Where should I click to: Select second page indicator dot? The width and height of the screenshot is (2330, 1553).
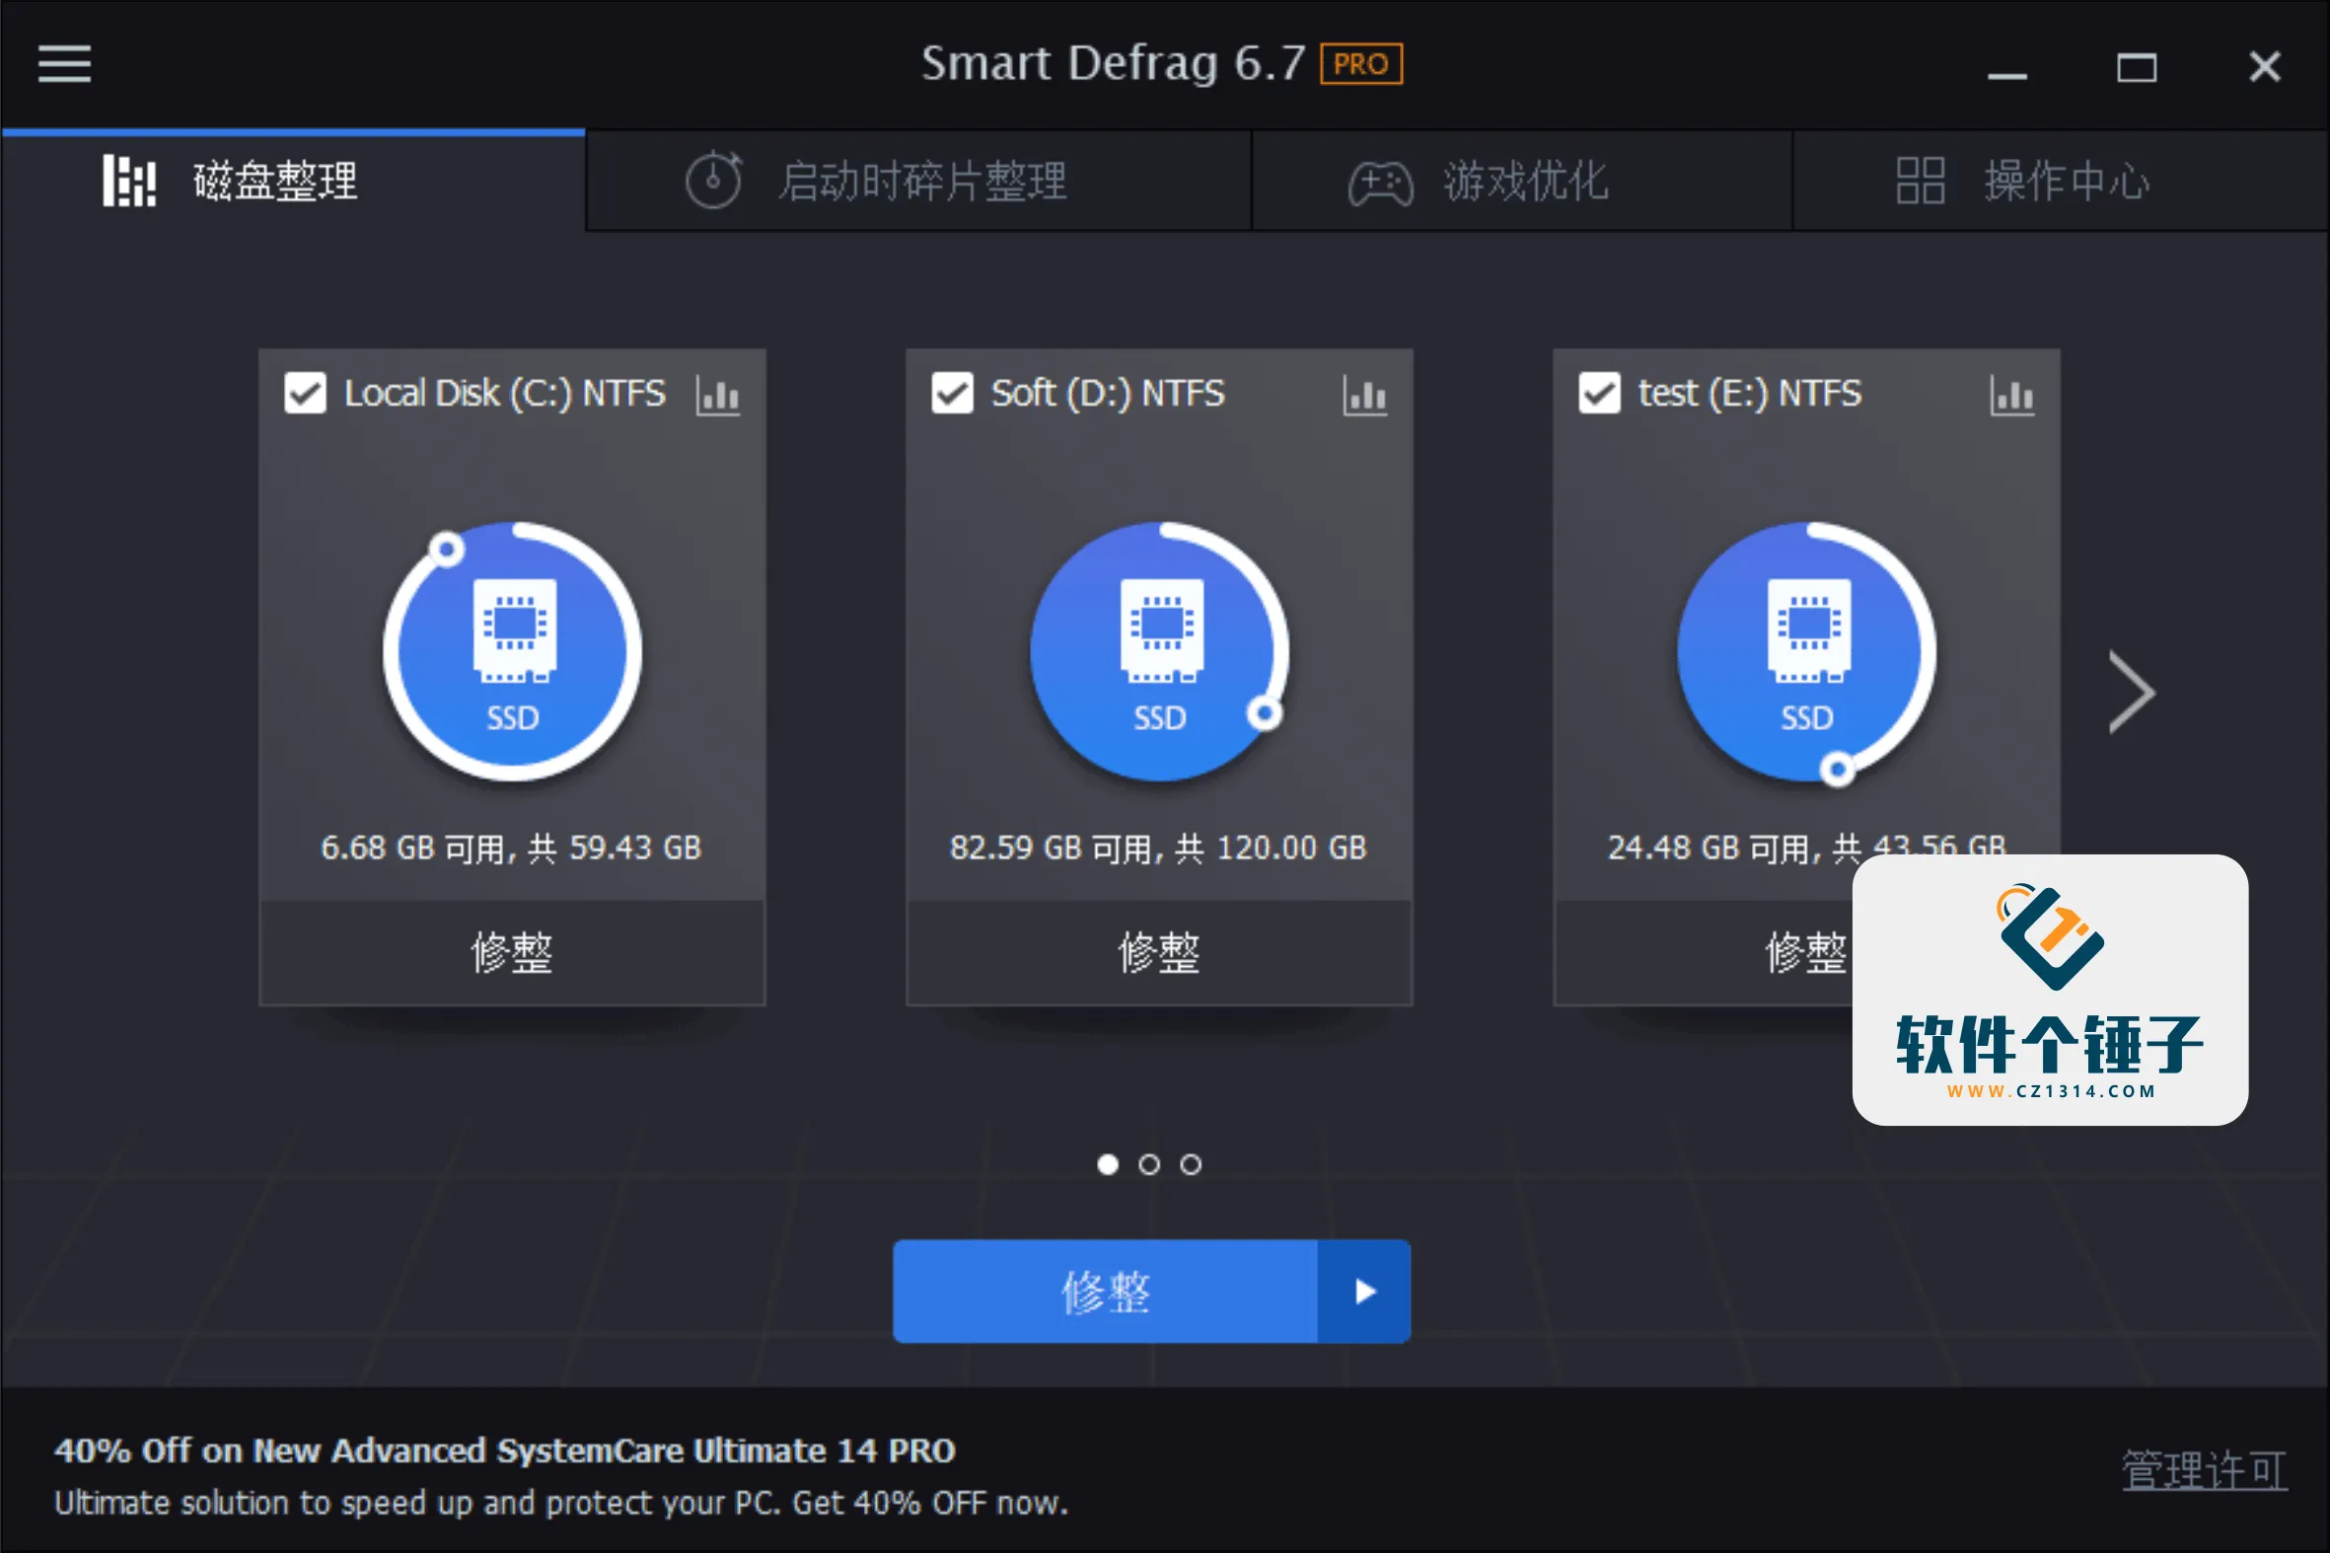click(1149, 1164)
